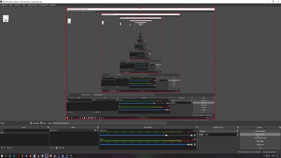Image resolution: width=281 pixels, height=158 pixels.
Task: Open the scene transition type dropdown
Action: point(217,131)
